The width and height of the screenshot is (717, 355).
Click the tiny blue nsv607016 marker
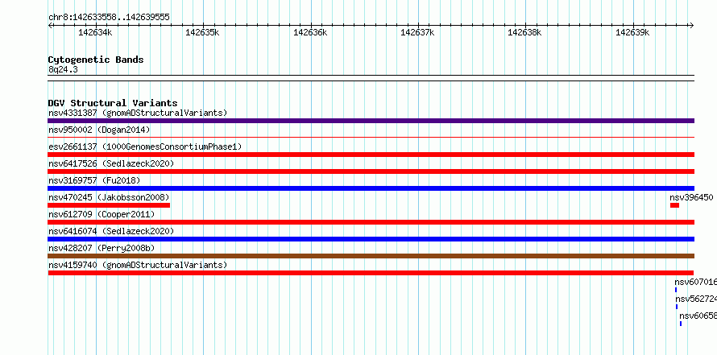point(676,290)
